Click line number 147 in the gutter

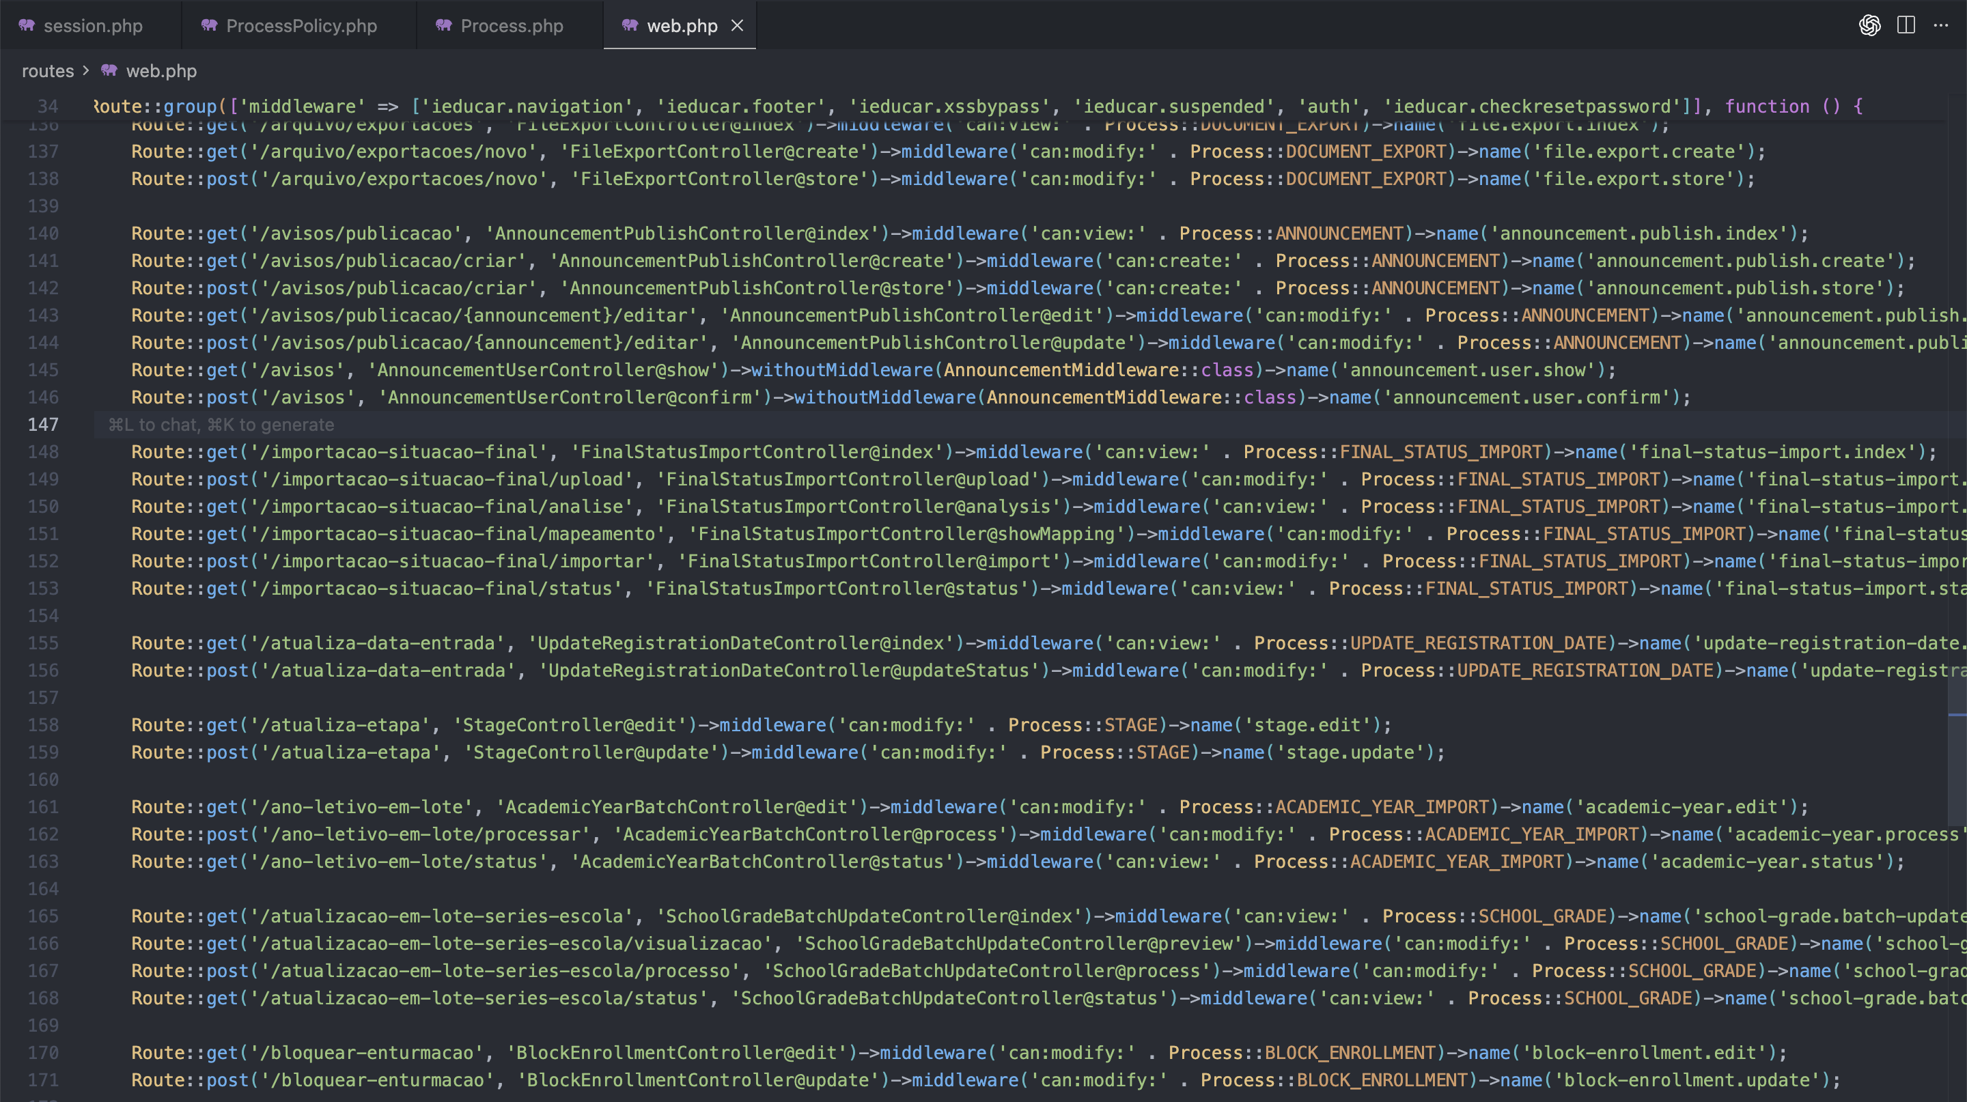click(43, 424)
